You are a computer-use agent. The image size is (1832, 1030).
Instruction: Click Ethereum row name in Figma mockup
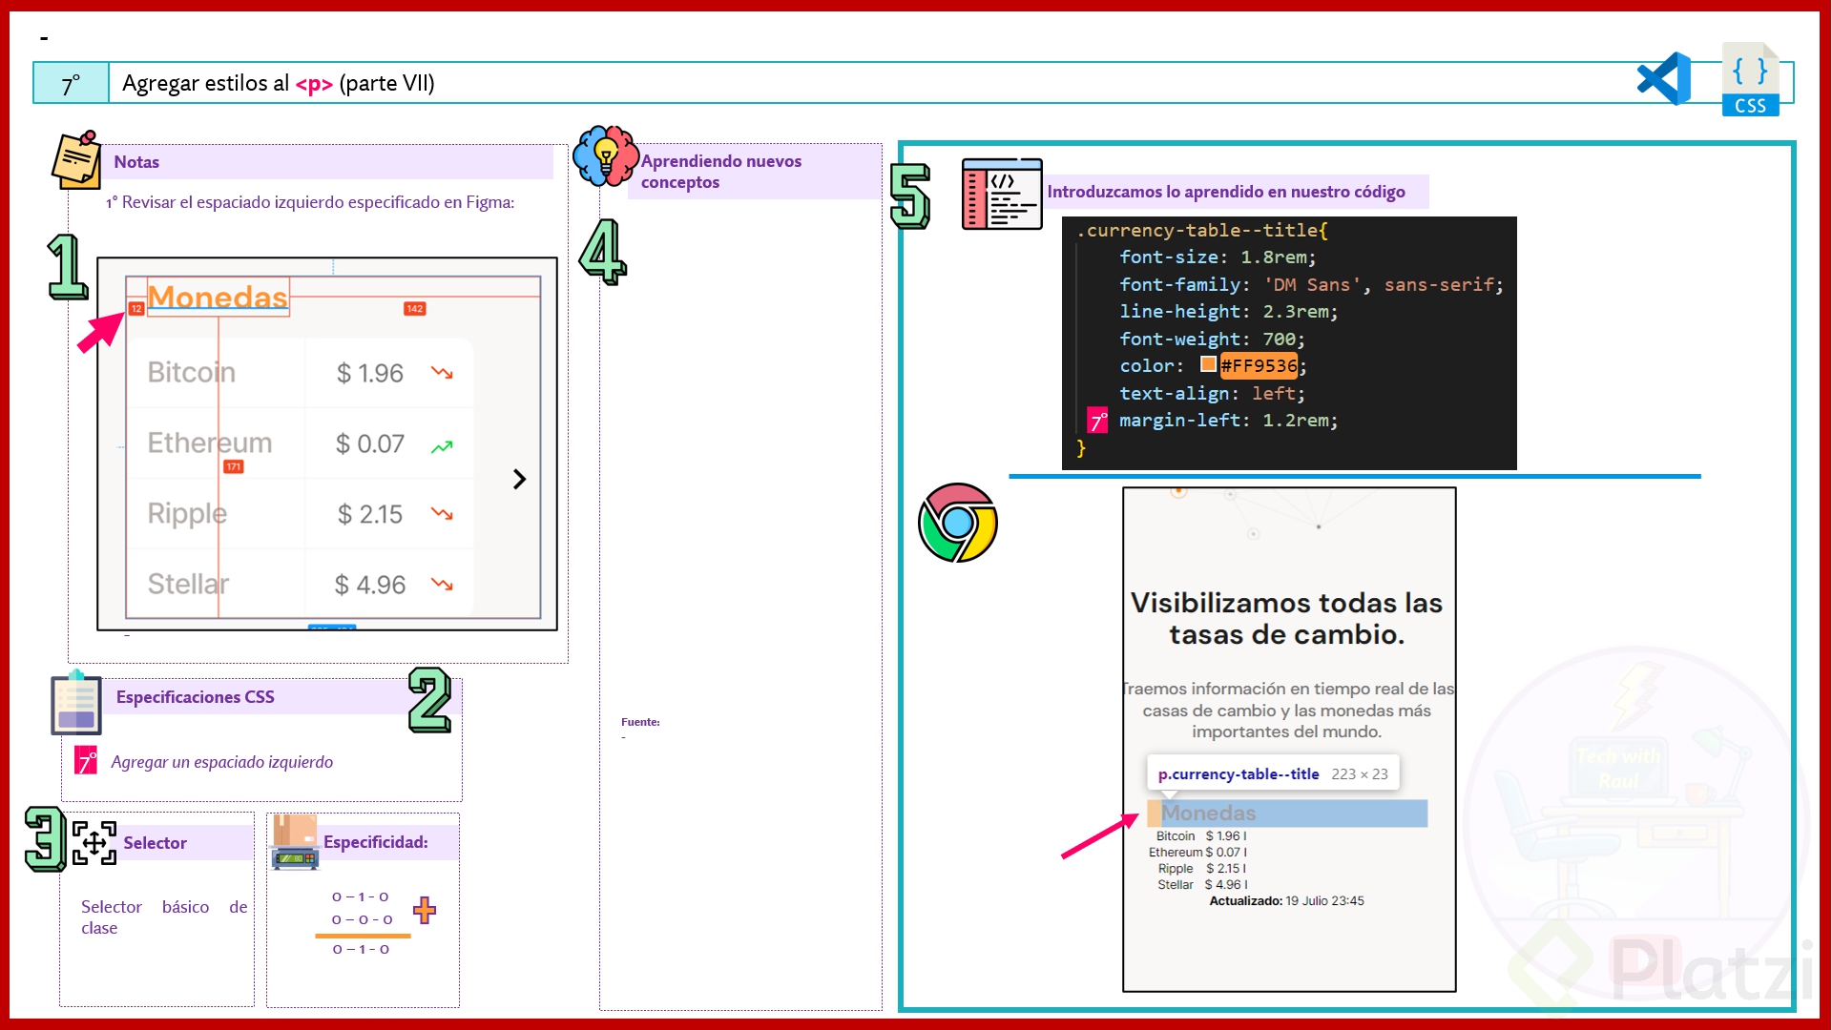click(210, 443)
